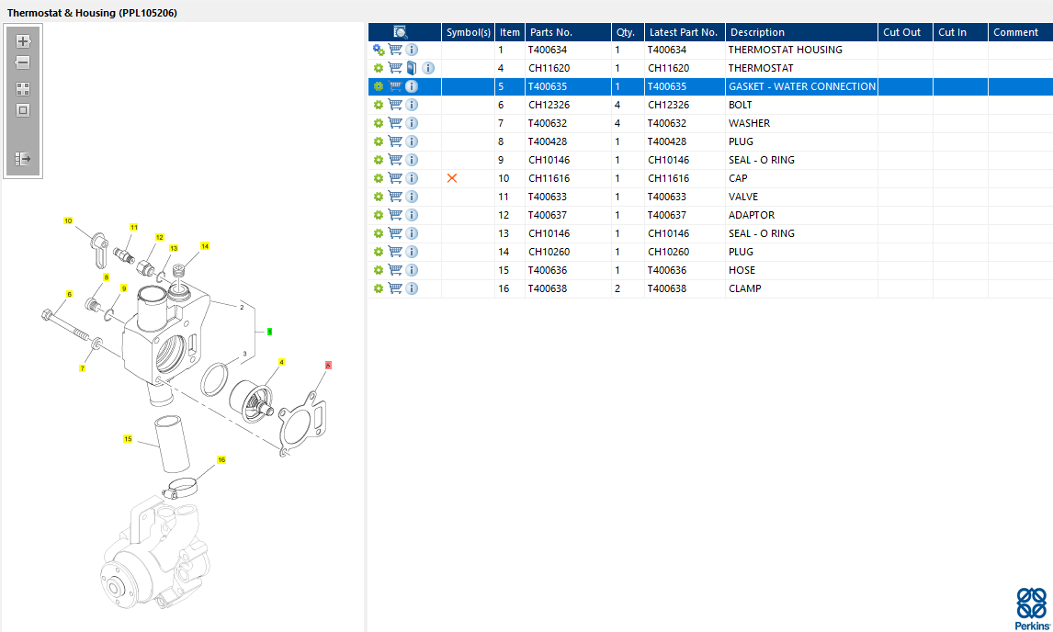Select callout 4 on the diagram
The height and width of the screenshot is (632, 1053).
[x=281, y=362]
